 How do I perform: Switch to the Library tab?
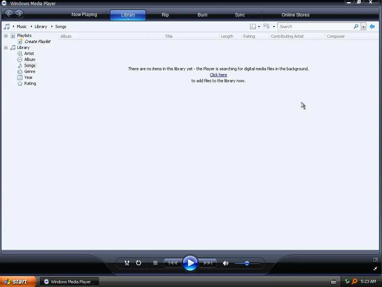128,15
